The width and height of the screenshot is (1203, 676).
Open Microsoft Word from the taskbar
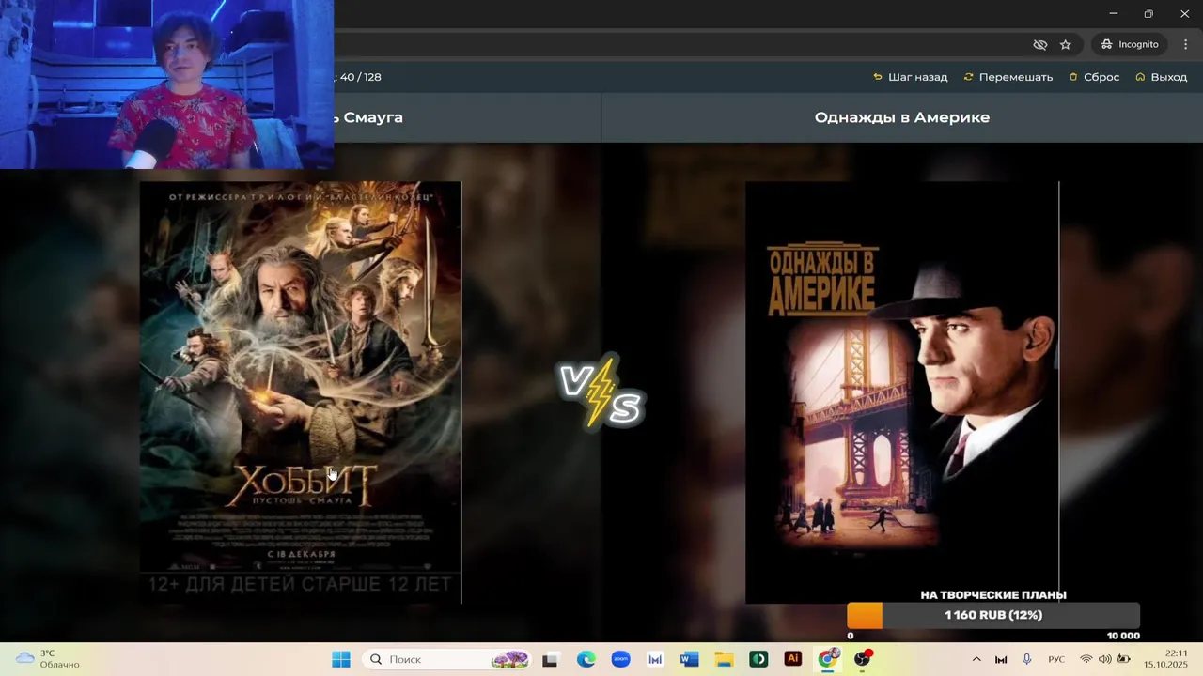tap(690, 659)
